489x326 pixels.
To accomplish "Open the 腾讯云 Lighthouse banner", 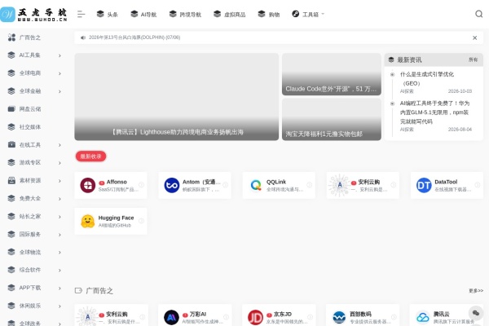I will (x=177, y=97).
